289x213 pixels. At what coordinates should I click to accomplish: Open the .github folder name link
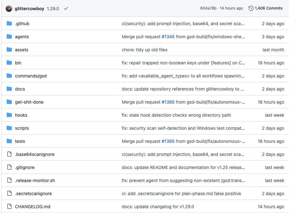pyautogui.click(x=22, y=24)
